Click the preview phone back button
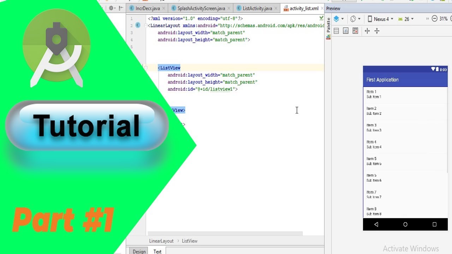The height and width of the screenshot is (254, 452). pos(376,224)
